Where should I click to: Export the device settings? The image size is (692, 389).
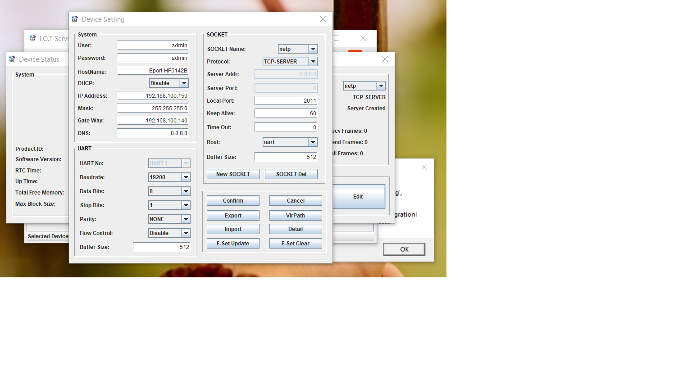point(233,216)
